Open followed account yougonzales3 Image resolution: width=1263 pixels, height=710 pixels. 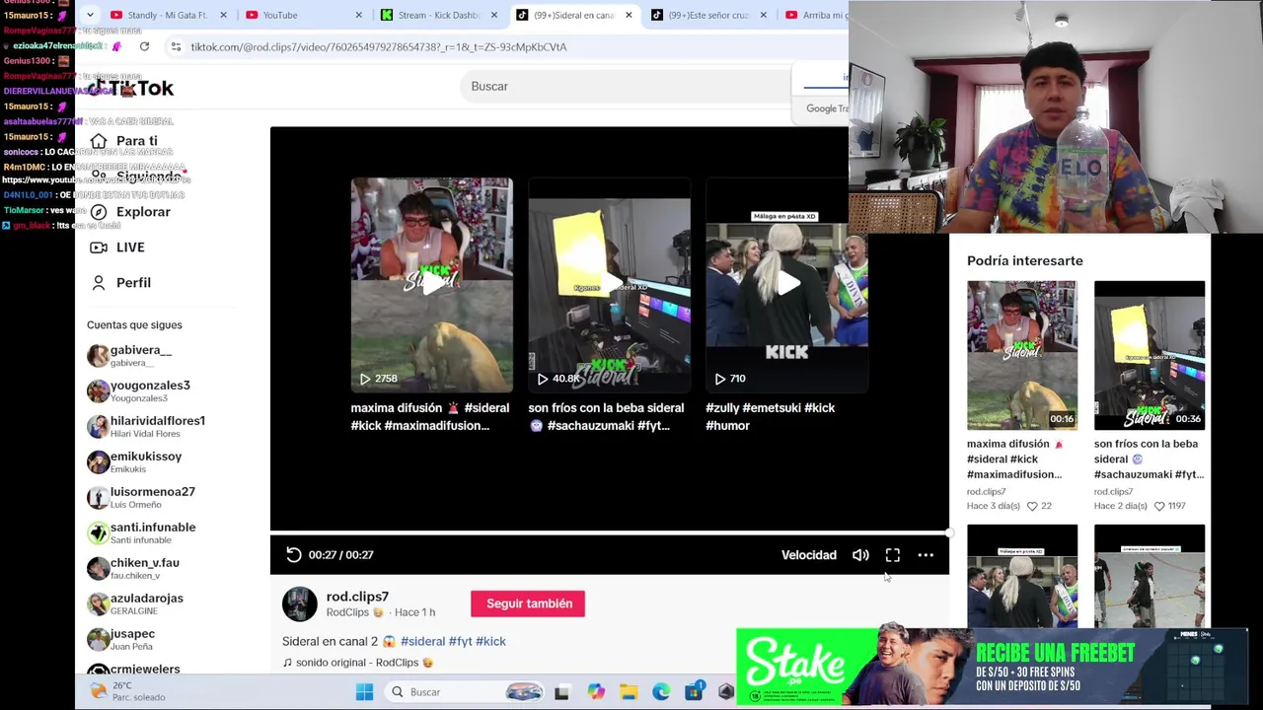[138, 391]
